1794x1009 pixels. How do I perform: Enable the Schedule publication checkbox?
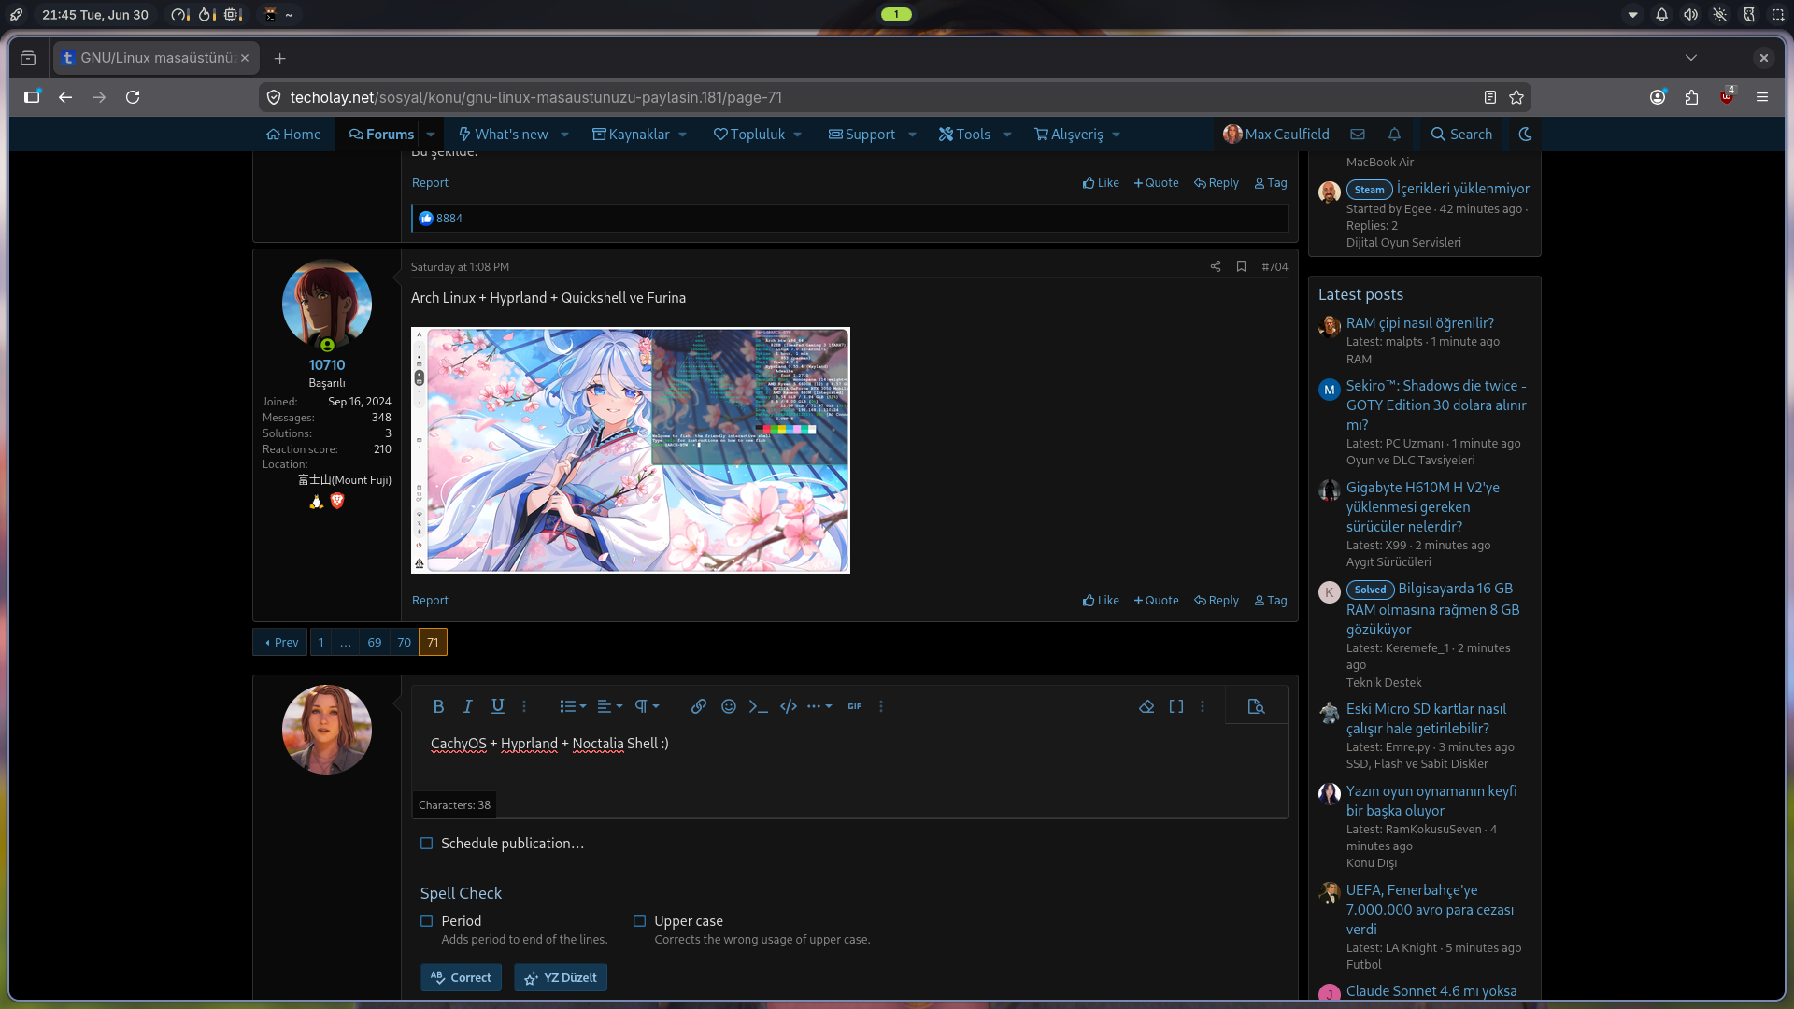click(427, 844)
